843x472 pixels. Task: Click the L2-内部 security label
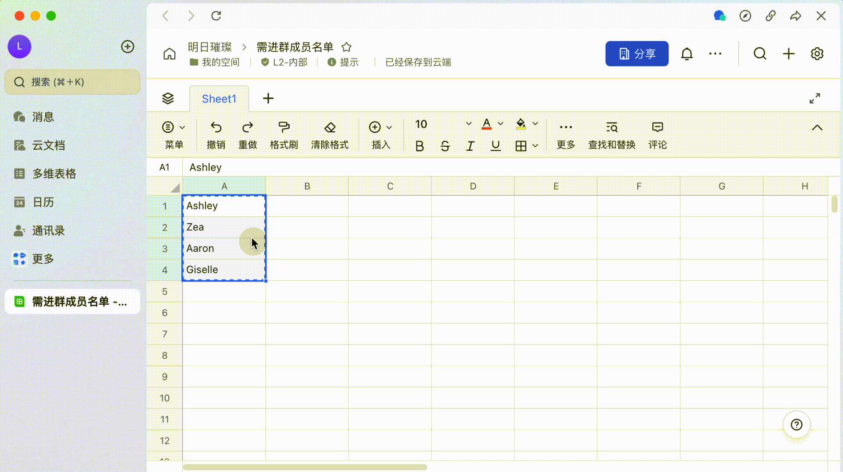(x=284, y=62)
